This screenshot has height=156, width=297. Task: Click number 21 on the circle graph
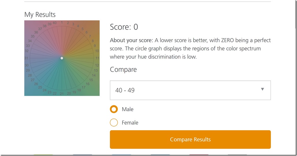[62, 94]
